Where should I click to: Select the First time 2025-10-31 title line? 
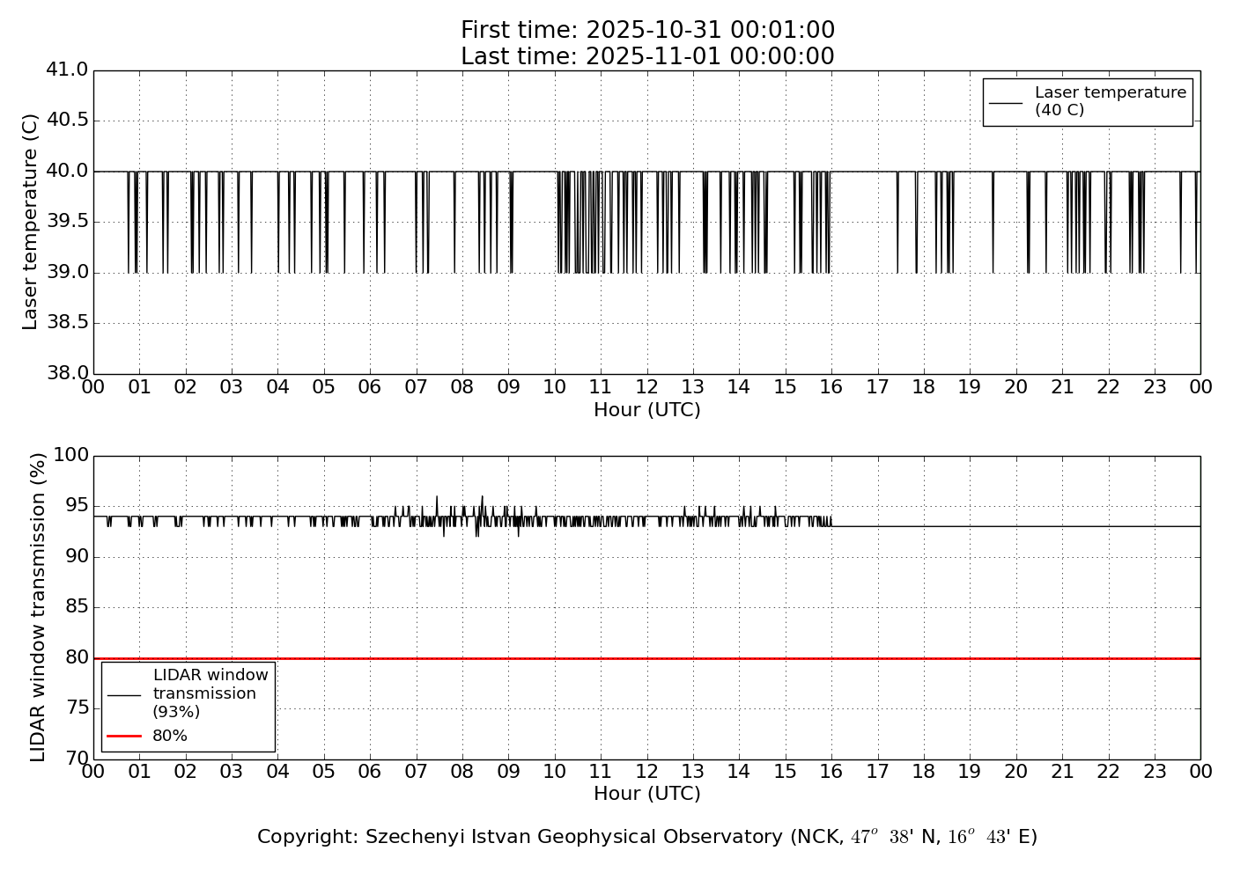[x=647, y=31]
